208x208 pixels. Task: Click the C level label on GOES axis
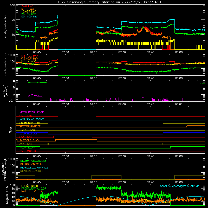(14, 81)
